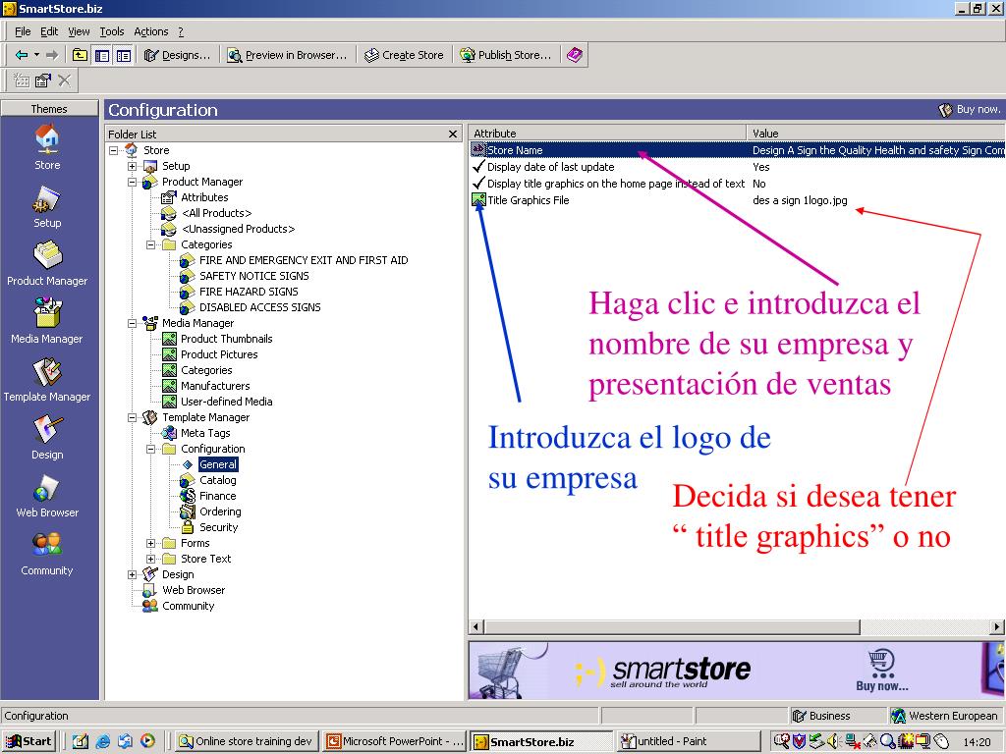Collapse the Media Manager tree node

pyautogui.click(x=133, y=323)
